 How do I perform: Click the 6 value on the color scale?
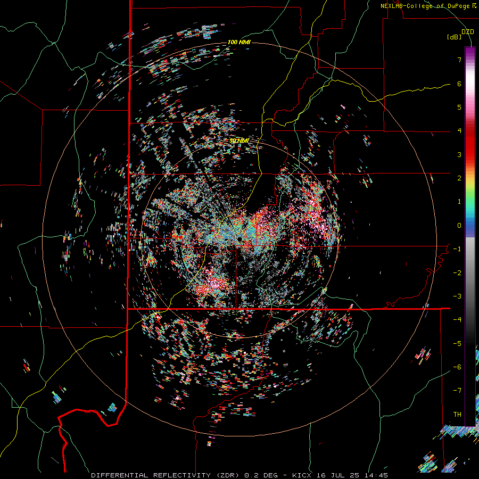point(459,84)
